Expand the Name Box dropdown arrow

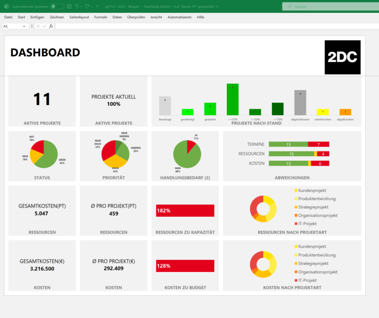coord(24,26)
